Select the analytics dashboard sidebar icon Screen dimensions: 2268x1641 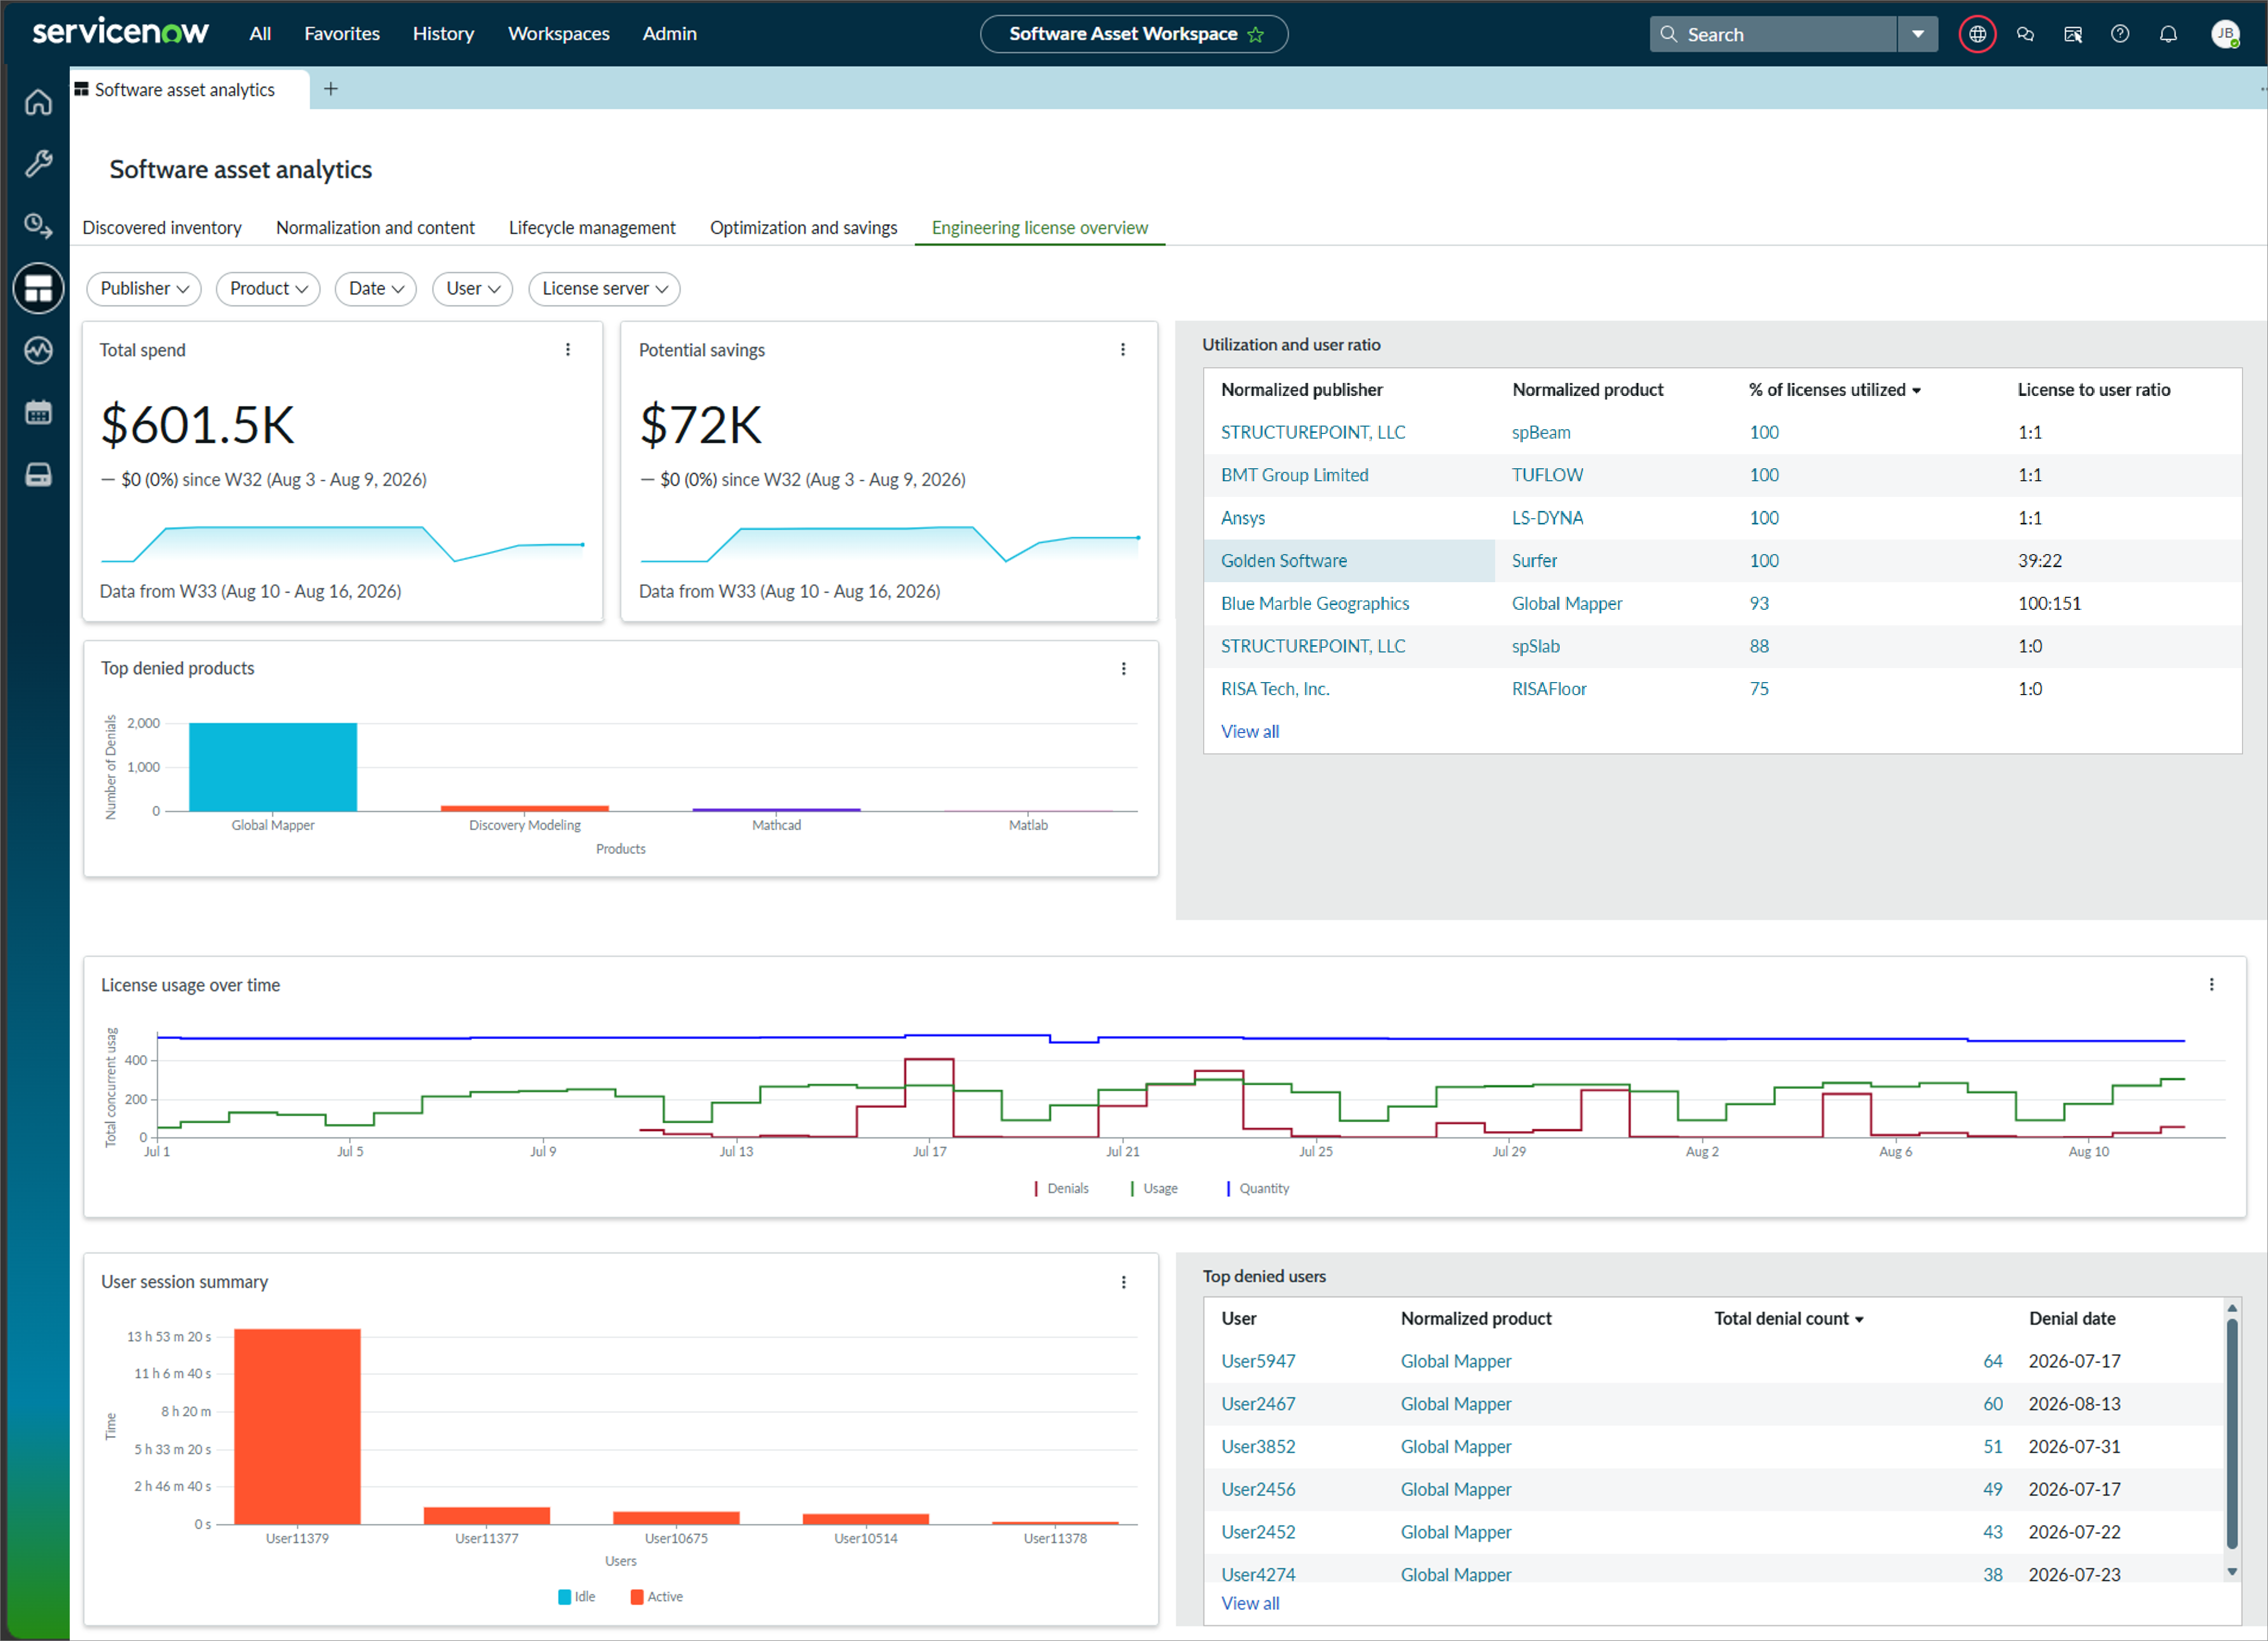tap(38, 288)
